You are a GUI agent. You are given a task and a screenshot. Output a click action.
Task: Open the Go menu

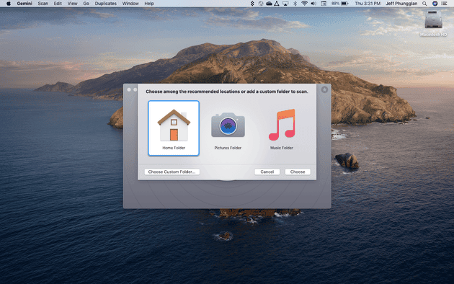pos(86,4)
